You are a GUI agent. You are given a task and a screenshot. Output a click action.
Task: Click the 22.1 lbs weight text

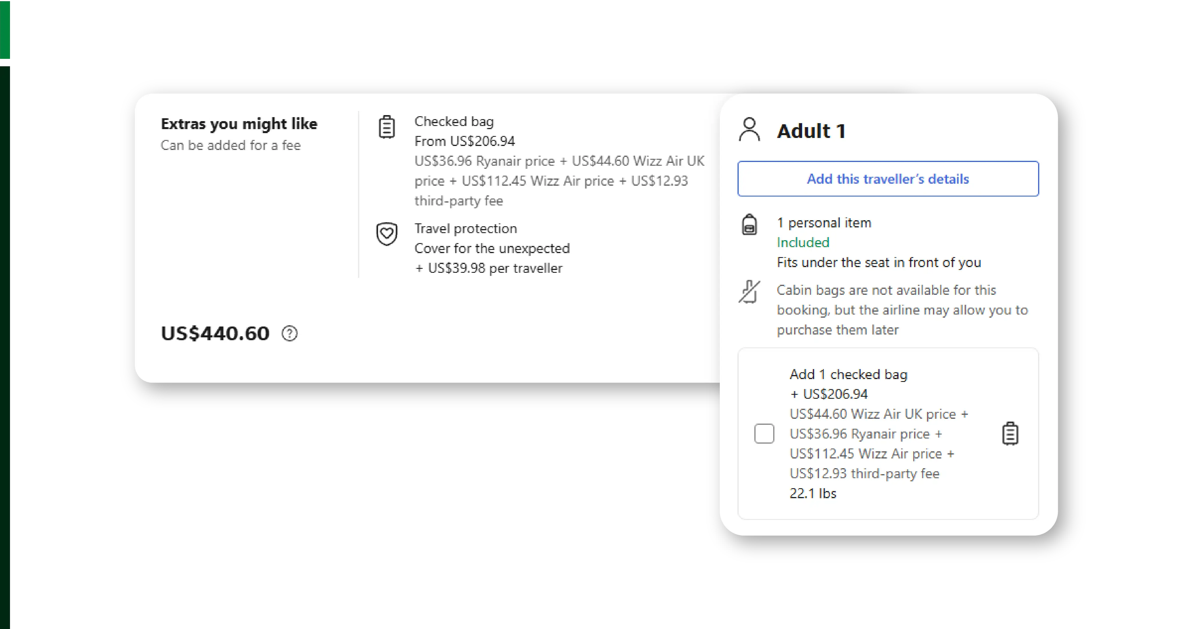[813, 493]
